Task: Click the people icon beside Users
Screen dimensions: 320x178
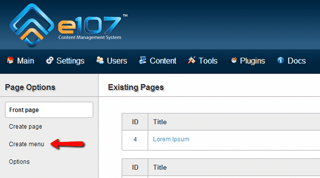Action: point(100,60)
